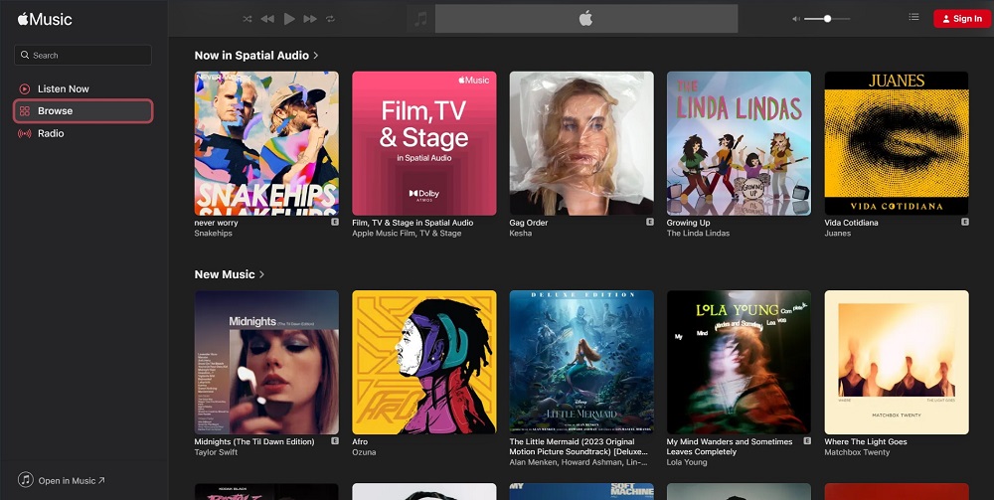Screen dimensions: 994x500
Task: Open Where The Light Goes cover
Action: pyautogui.click(x=897, y=363)
